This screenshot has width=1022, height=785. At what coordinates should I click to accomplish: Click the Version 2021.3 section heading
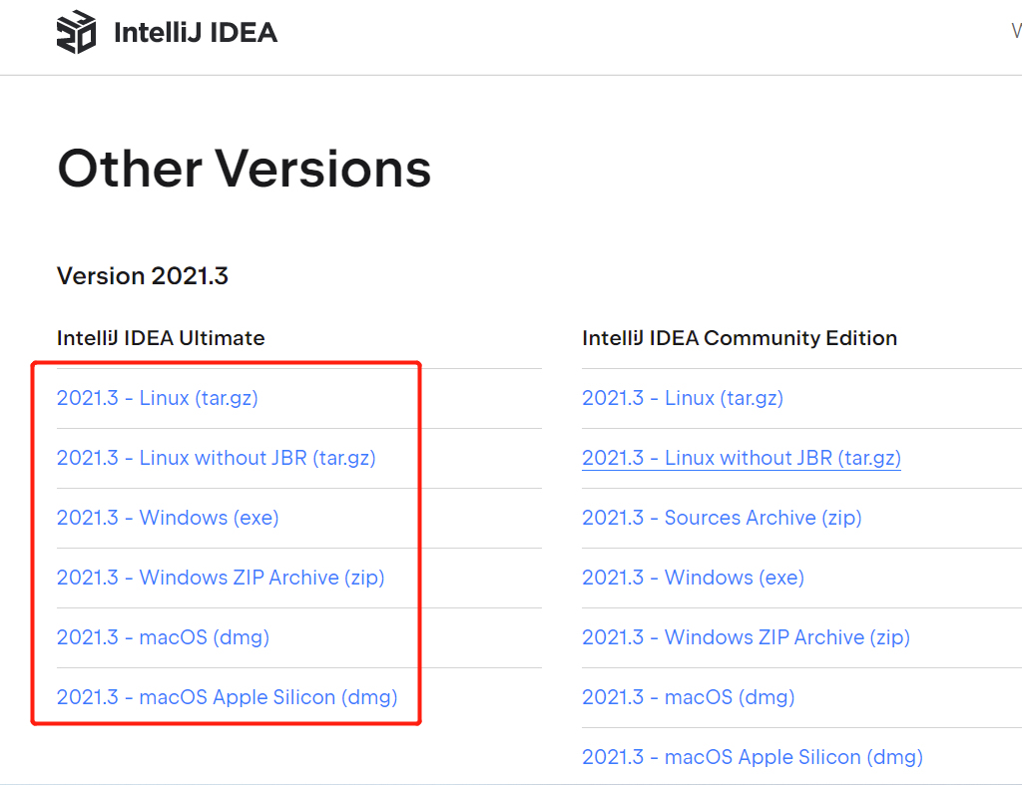point(143,275)
